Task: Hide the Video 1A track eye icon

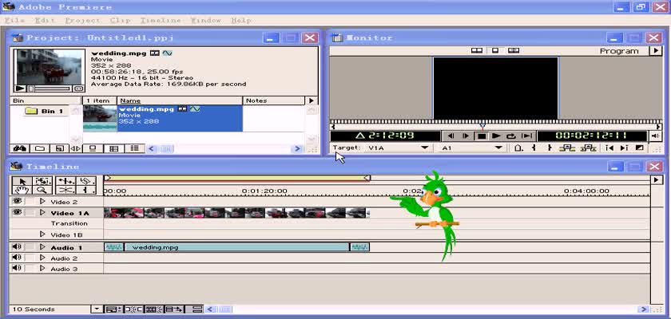Action: 17,212
